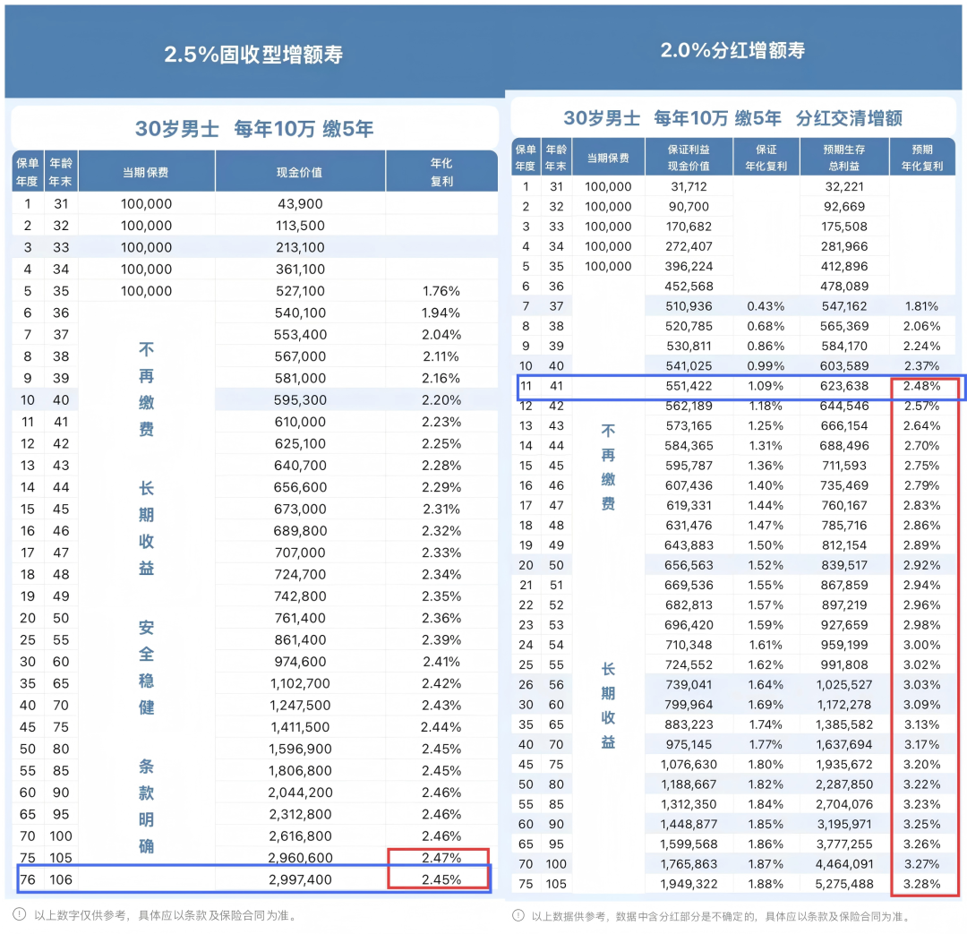
Task: Click the left subtitle 30岁男士 每年10万 缴5年
Action: click(254, 129)
